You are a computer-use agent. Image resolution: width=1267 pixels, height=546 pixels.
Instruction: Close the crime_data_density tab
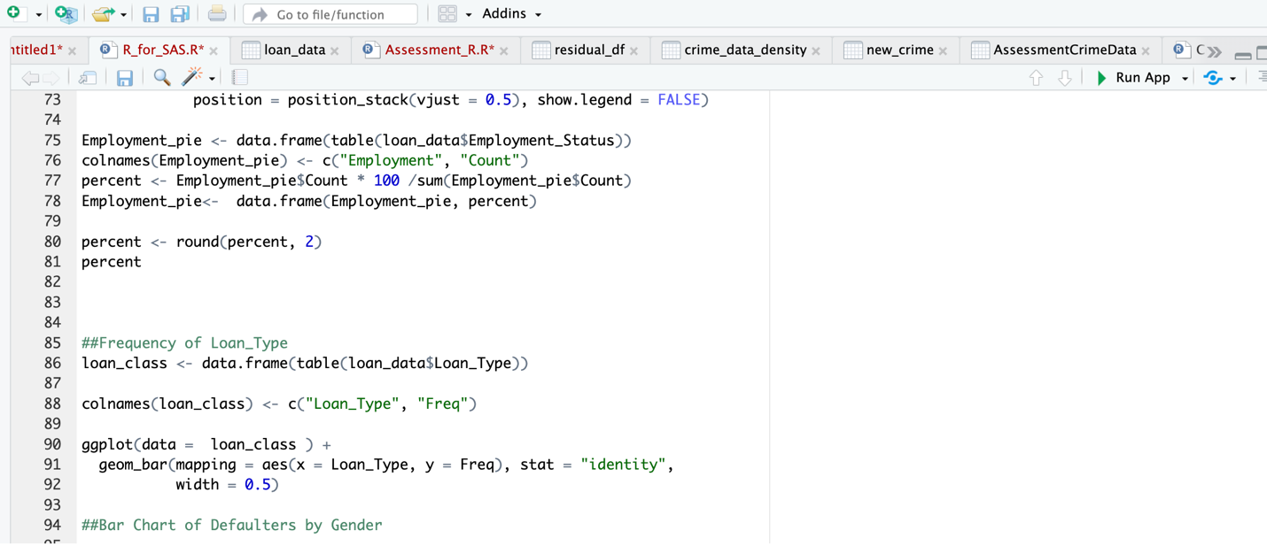[816, 51]
